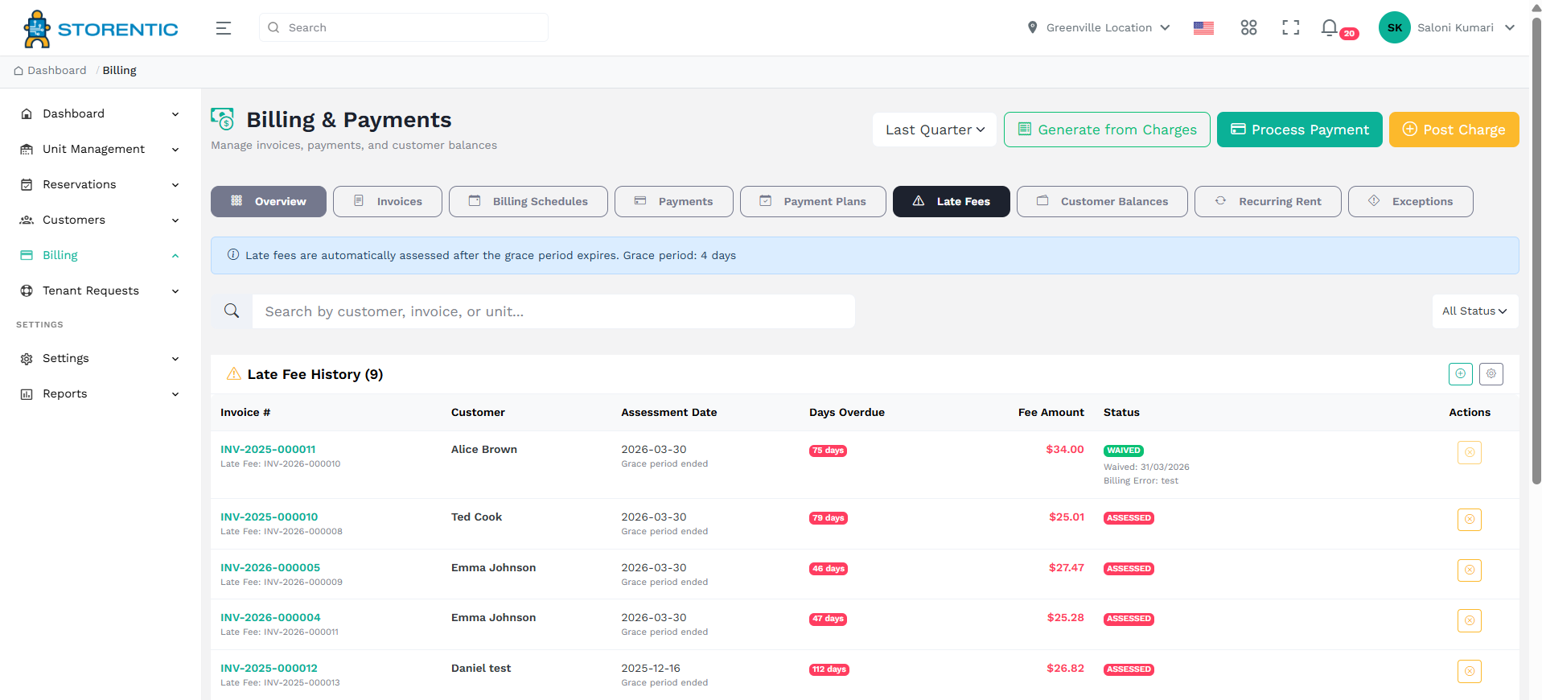Expand the Settings sidebar menu
The image size is (1542, 700).
click(100, 359)
